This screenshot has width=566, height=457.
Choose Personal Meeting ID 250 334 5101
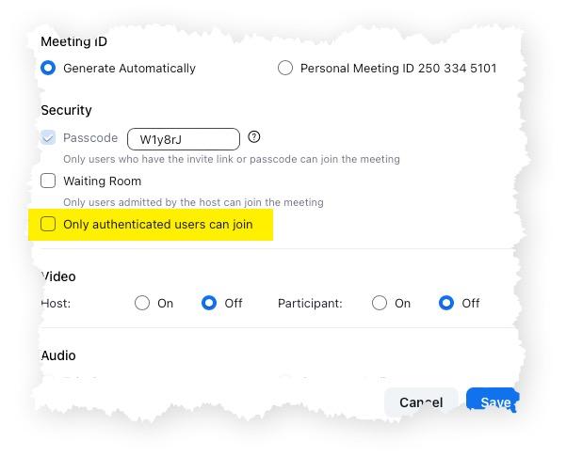coord(285,68)
